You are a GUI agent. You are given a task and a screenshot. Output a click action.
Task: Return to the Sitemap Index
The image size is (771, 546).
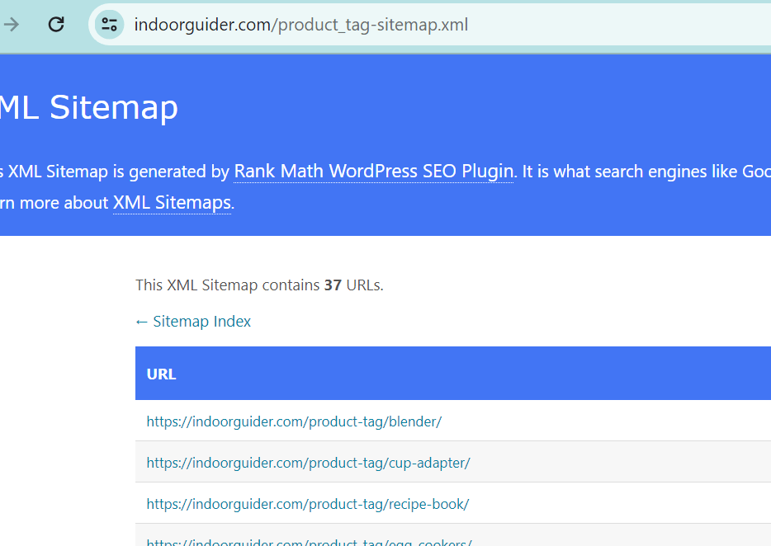pyautogui.click(x=192, y=321)
